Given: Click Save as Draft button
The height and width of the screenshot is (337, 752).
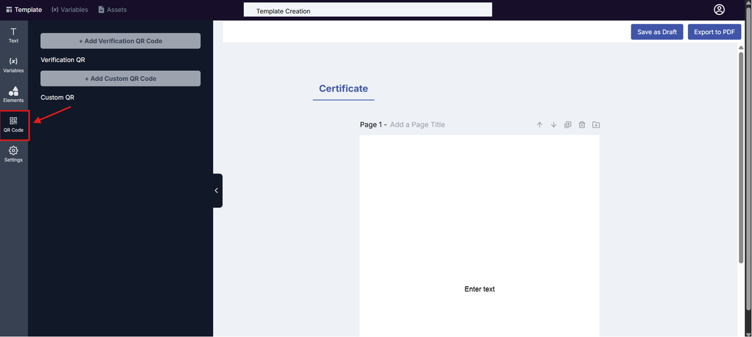Looking at the screenshot, I should click(657, 32).
